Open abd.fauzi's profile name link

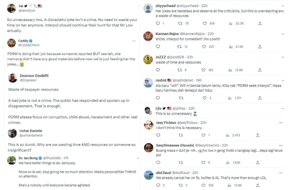pos(163,173)
